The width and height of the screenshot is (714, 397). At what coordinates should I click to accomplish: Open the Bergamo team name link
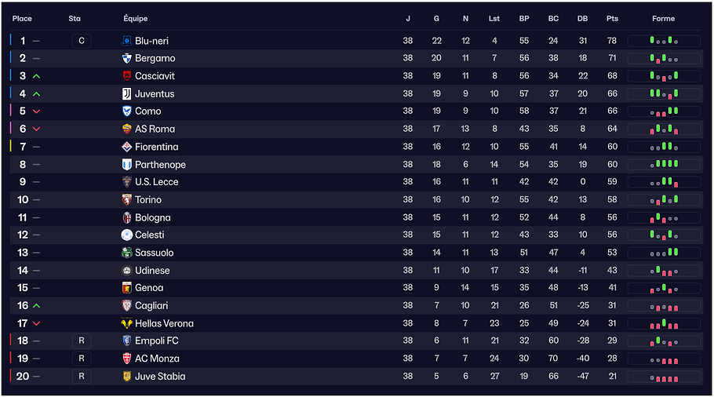click(x=155, y=58)
